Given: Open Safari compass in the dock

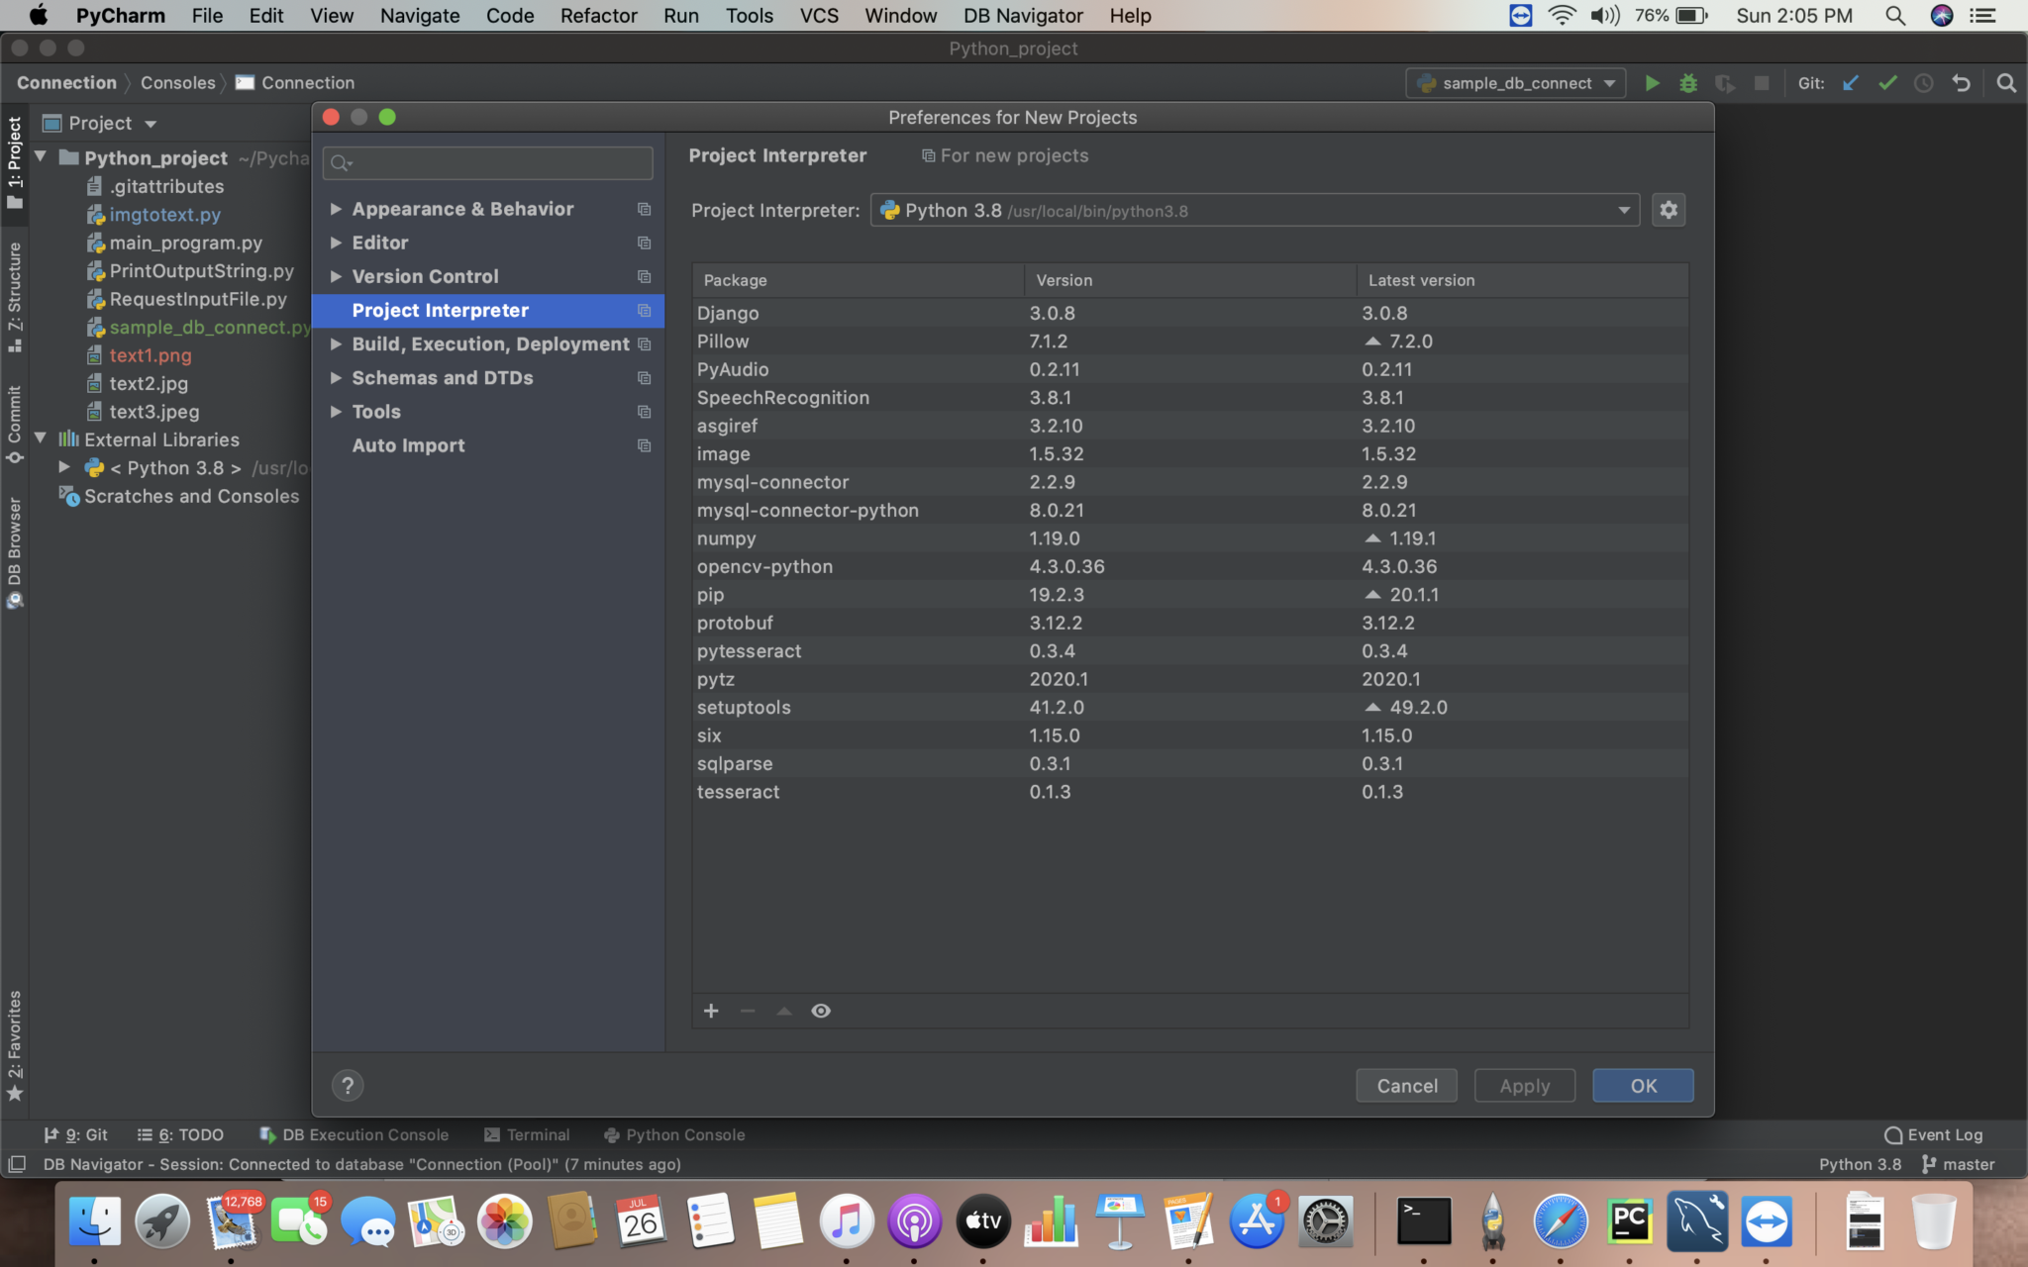Looking at the screenshot, I should click(x=1561, y=1221).
